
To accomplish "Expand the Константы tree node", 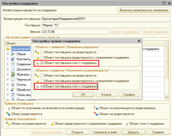I will tap(8, 59).
